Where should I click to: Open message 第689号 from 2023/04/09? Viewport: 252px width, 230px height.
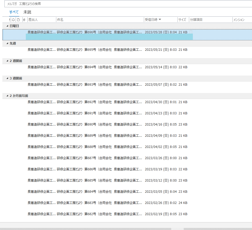click(127, 138)
